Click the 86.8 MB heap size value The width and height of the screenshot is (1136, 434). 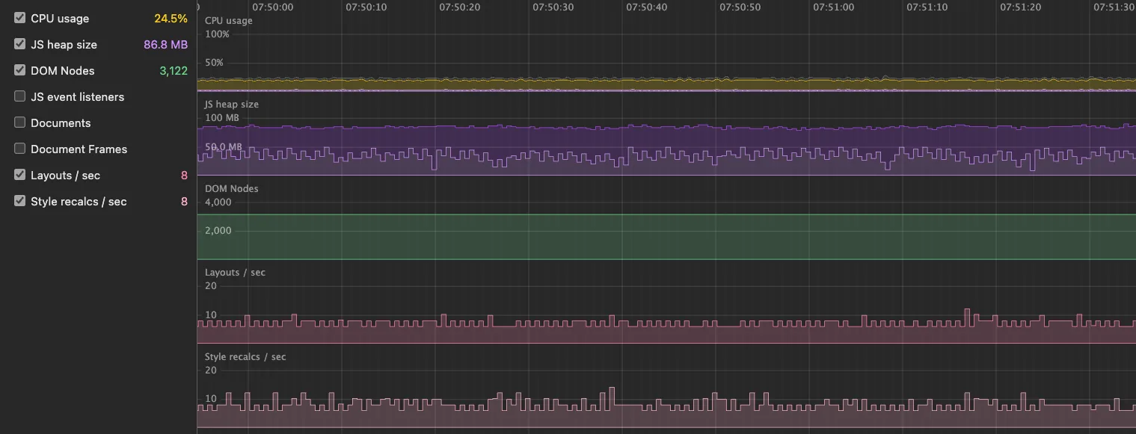pos(165,45)
